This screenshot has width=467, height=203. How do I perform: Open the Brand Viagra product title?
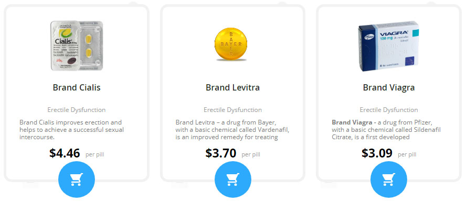click(389, 87)
